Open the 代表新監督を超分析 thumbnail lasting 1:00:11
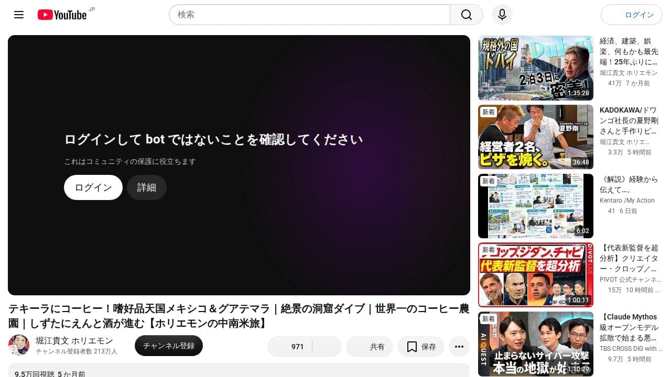Viewport: 671px width, 377px height. point(536,275)
